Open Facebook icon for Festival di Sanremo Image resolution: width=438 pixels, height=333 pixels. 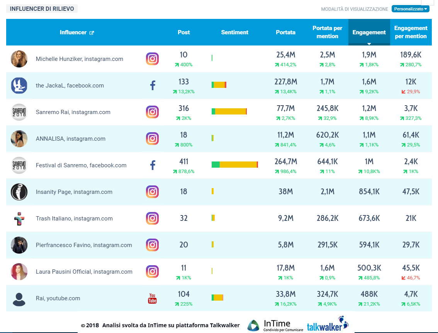(153, 165)
